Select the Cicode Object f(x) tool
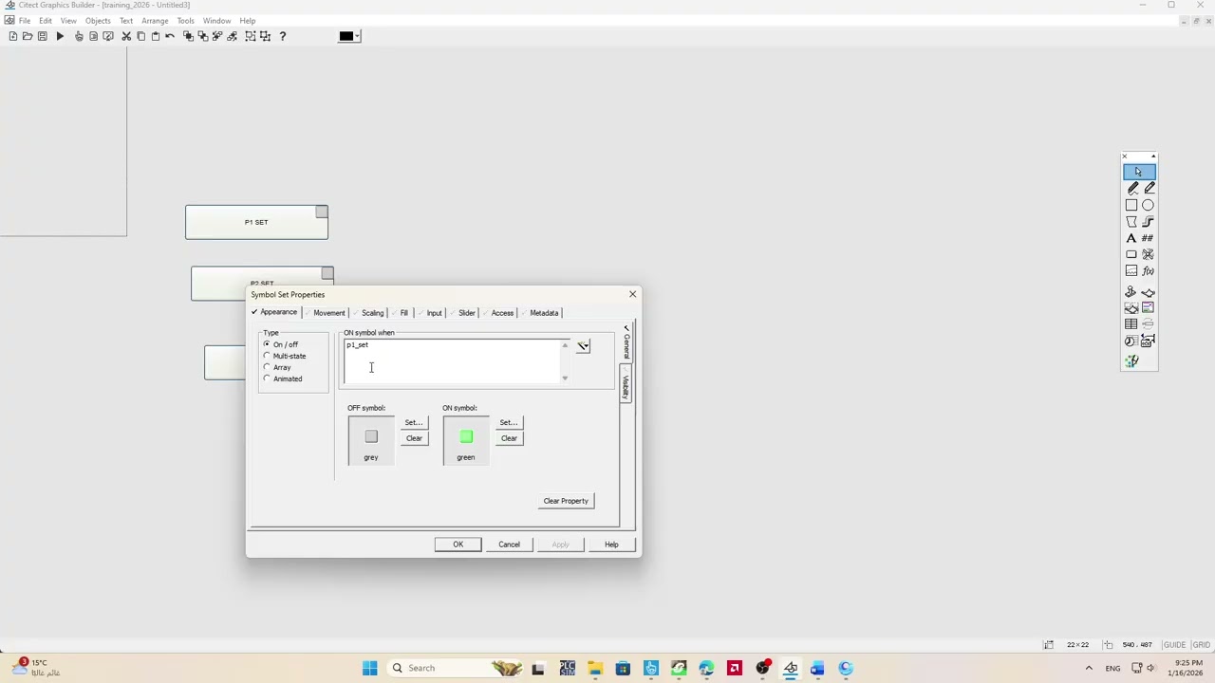This screenshot has height=683, width=1215. [x=1149, y=271]
